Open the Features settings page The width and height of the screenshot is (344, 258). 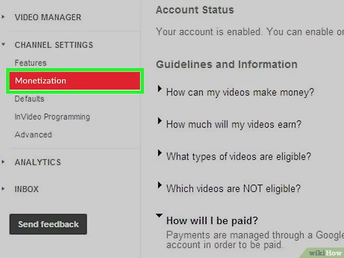[30, 63]
